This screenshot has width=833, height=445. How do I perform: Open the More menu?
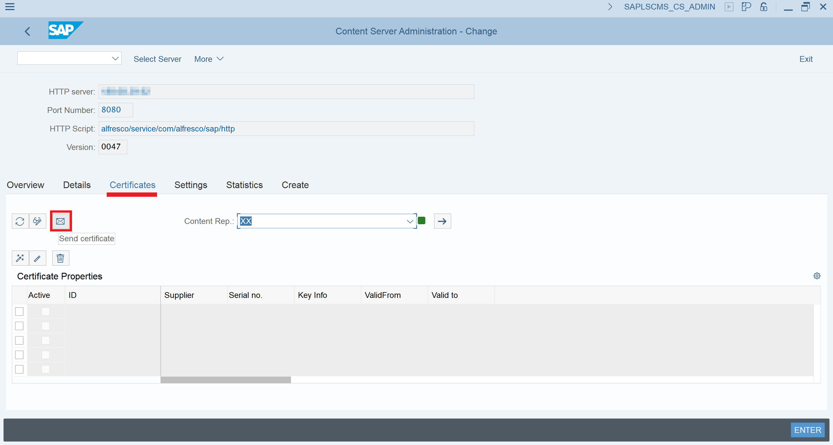tap(209, 59)
